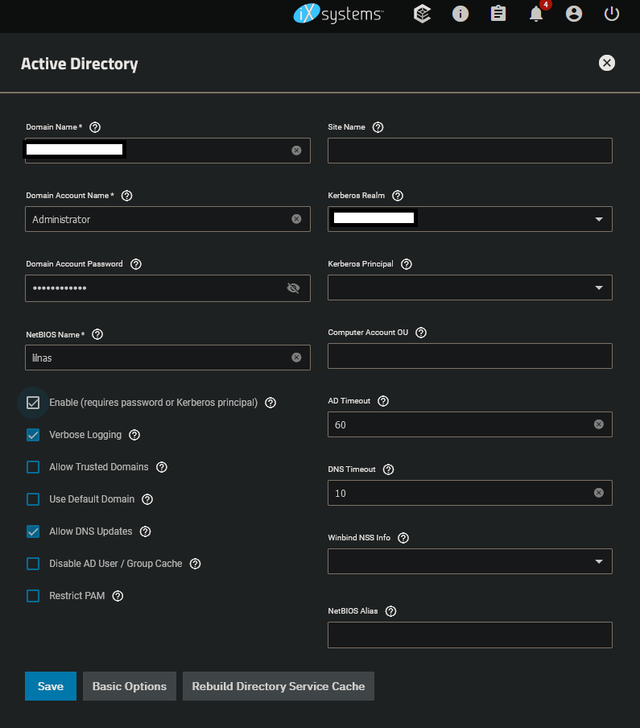Open the user account settings icon
The height and width of the screenshot is (728, 640).
[x=574, y=14]
